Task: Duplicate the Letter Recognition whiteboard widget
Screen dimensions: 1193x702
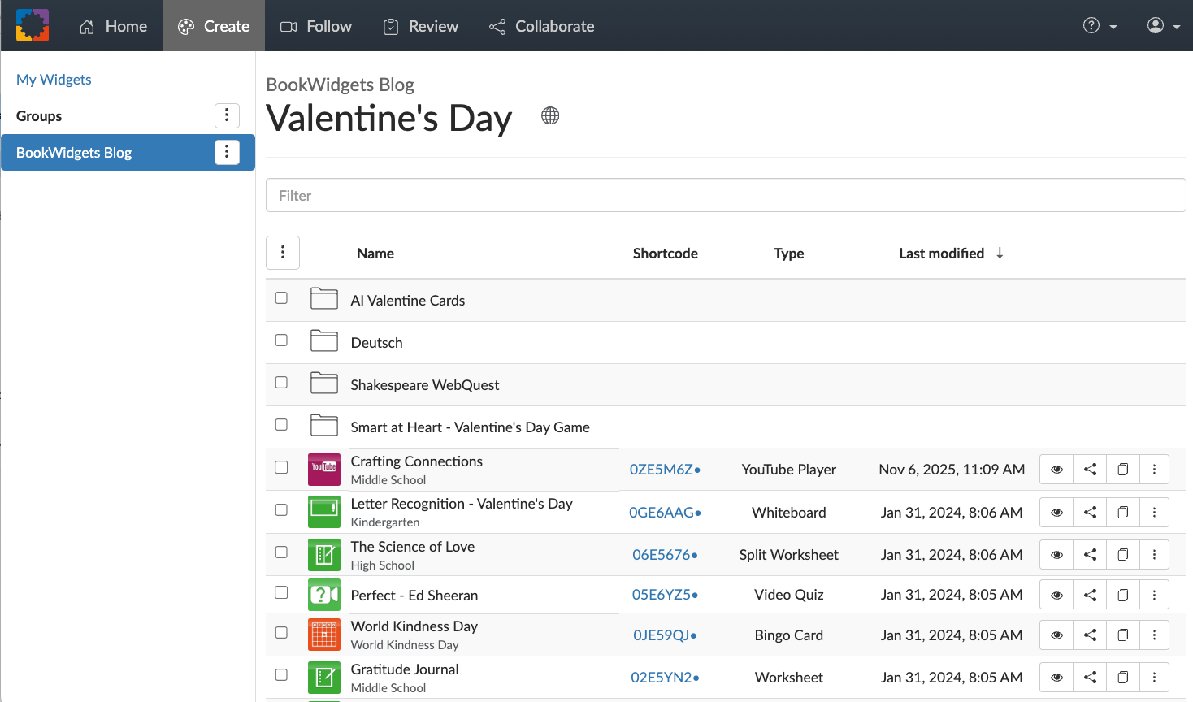Action: tap(1122, 512)
